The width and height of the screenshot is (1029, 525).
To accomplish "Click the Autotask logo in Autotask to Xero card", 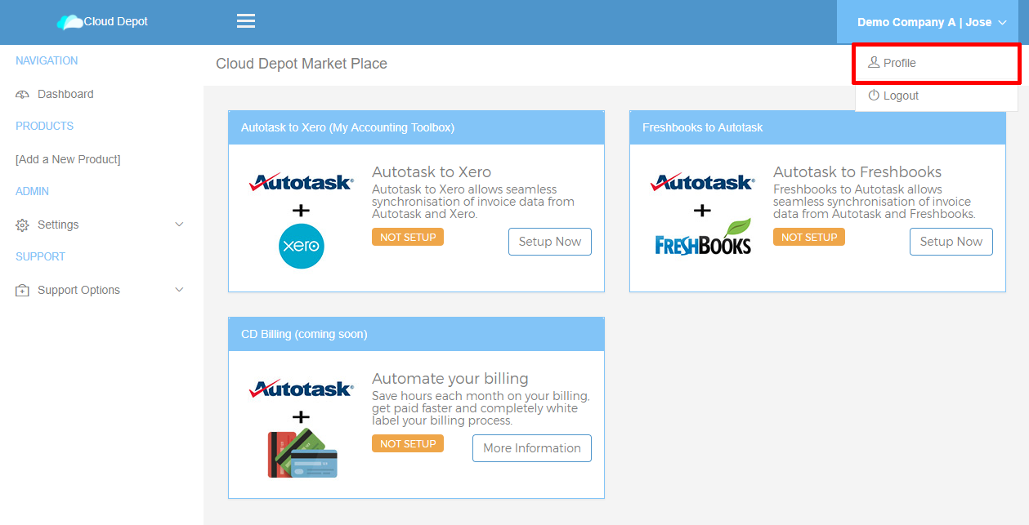I will (x=302, y=182).
